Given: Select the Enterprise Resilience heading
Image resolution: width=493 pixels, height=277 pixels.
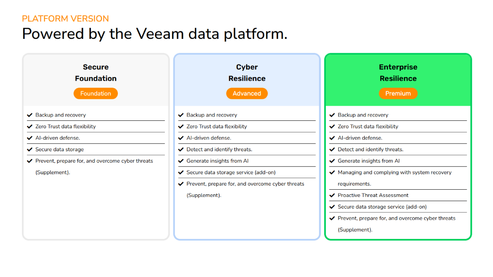Looking at the screenshot, I should tap(398, 73).
